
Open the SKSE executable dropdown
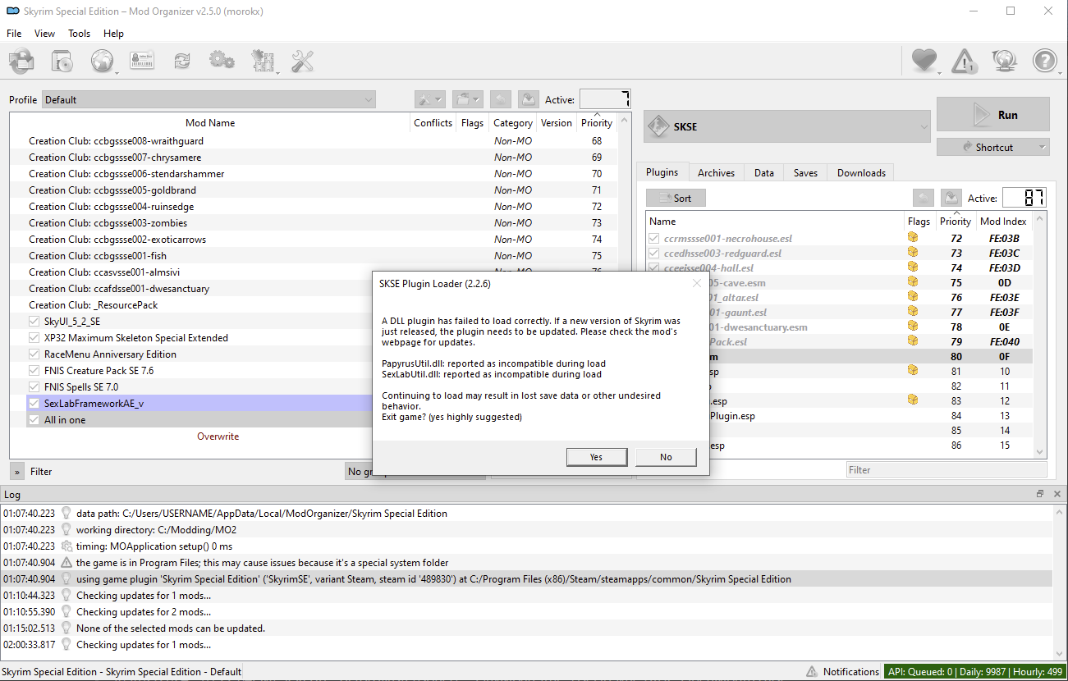pos(787,127)
